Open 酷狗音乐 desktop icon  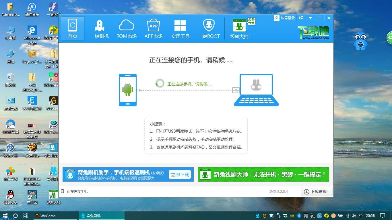point(32,9)
